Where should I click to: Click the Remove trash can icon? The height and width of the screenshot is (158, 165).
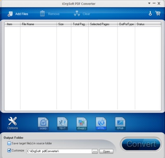[42, 14]
